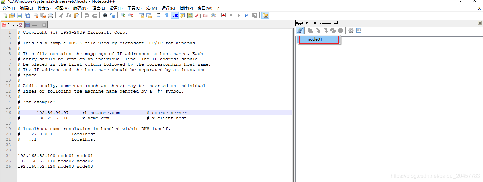This screenshot has height=182, width=483.
Task: Toggle word wrap in toolbar
Action: 159,15
